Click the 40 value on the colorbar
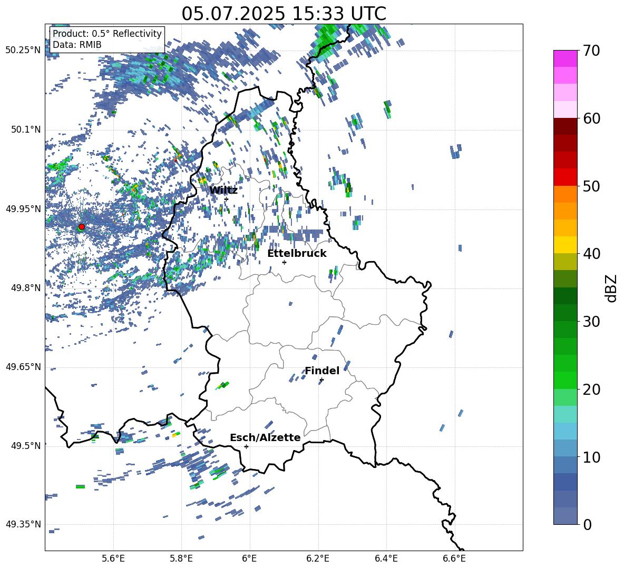The width and height of the screenshot is (624, 569). pos(591,254)
